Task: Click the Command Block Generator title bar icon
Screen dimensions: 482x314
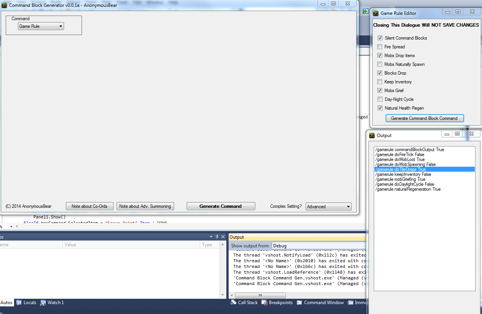Action: [4, 5]
